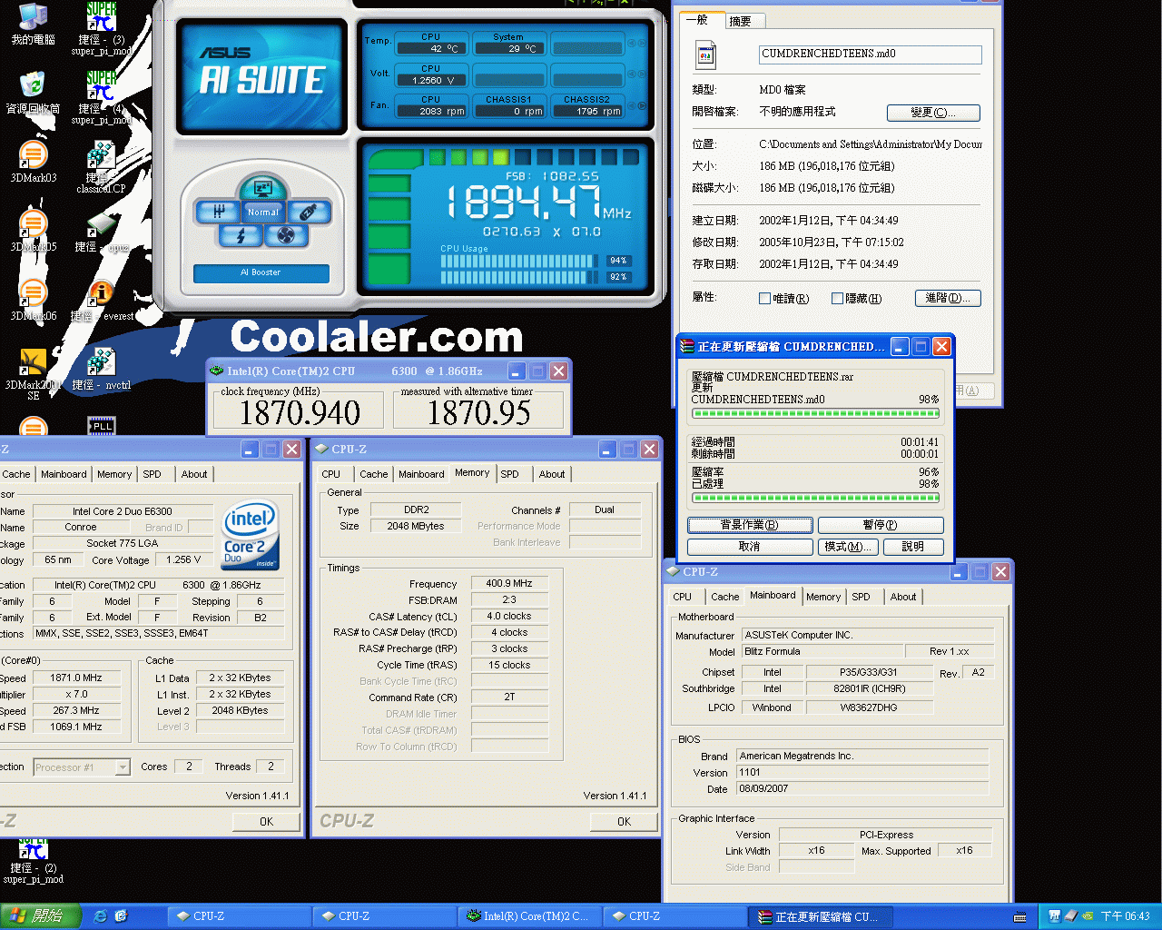Select the 3DMark2001 SE desktop shortcut
The image size is (1162, 930).
coord(33,374)
